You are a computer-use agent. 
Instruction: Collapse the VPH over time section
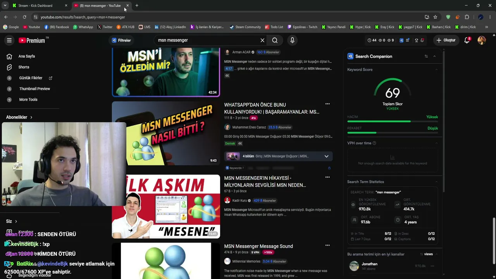pyautogui.click(x=436, y=143)
